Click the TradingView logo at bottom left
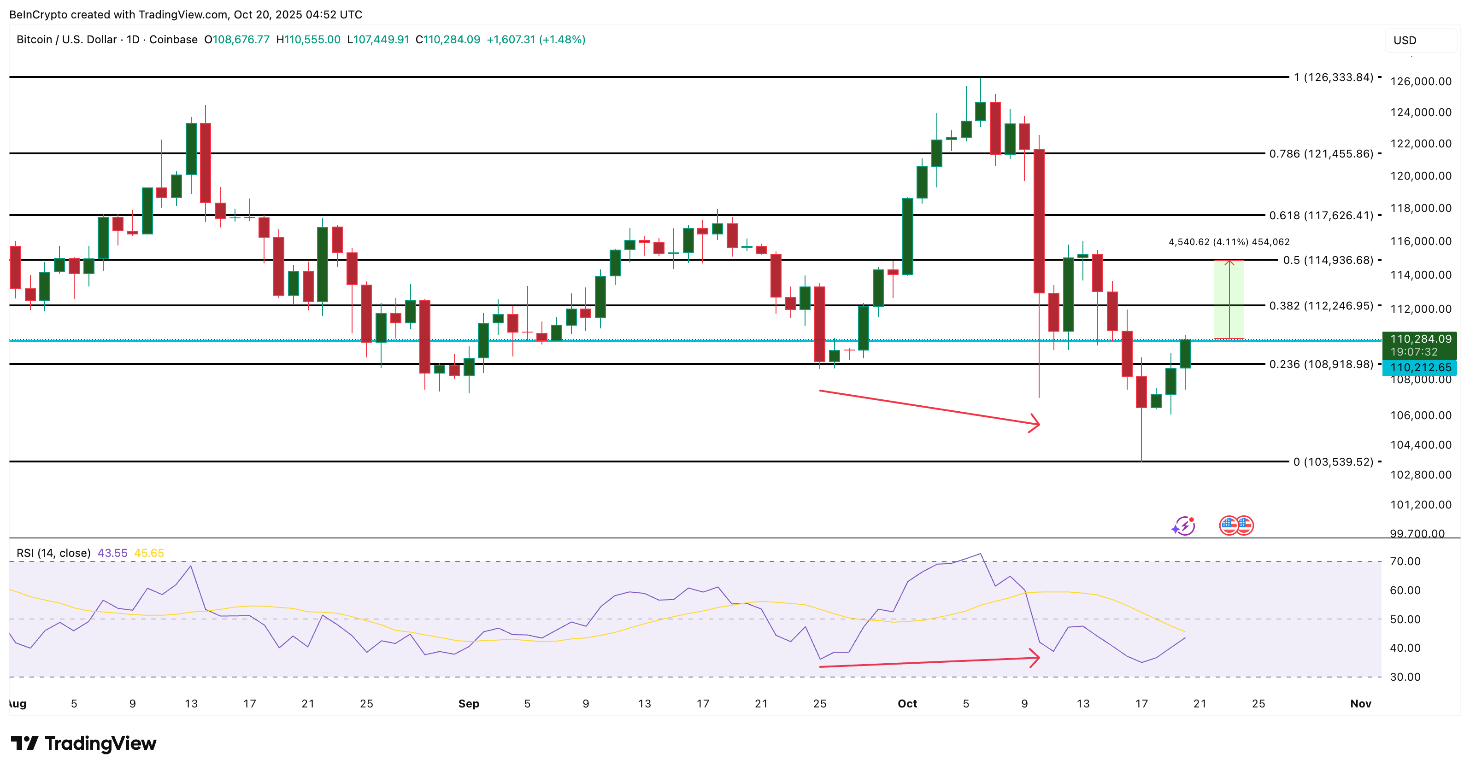The height and width of the screenshot is (771, 1470). coord(83,743)
